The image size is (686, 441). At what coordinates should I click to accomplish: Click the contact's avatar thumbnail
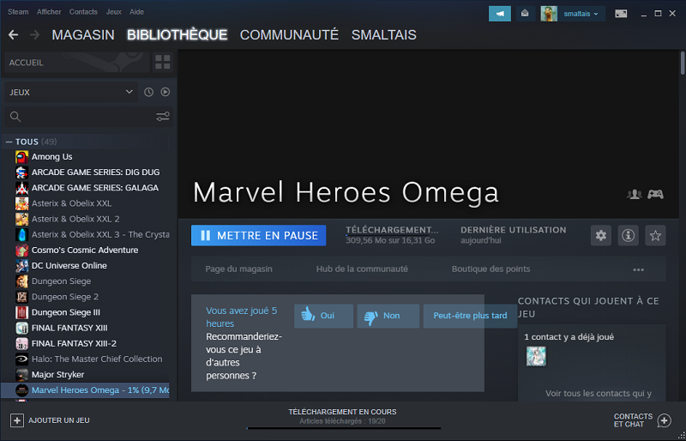[536, 356]
